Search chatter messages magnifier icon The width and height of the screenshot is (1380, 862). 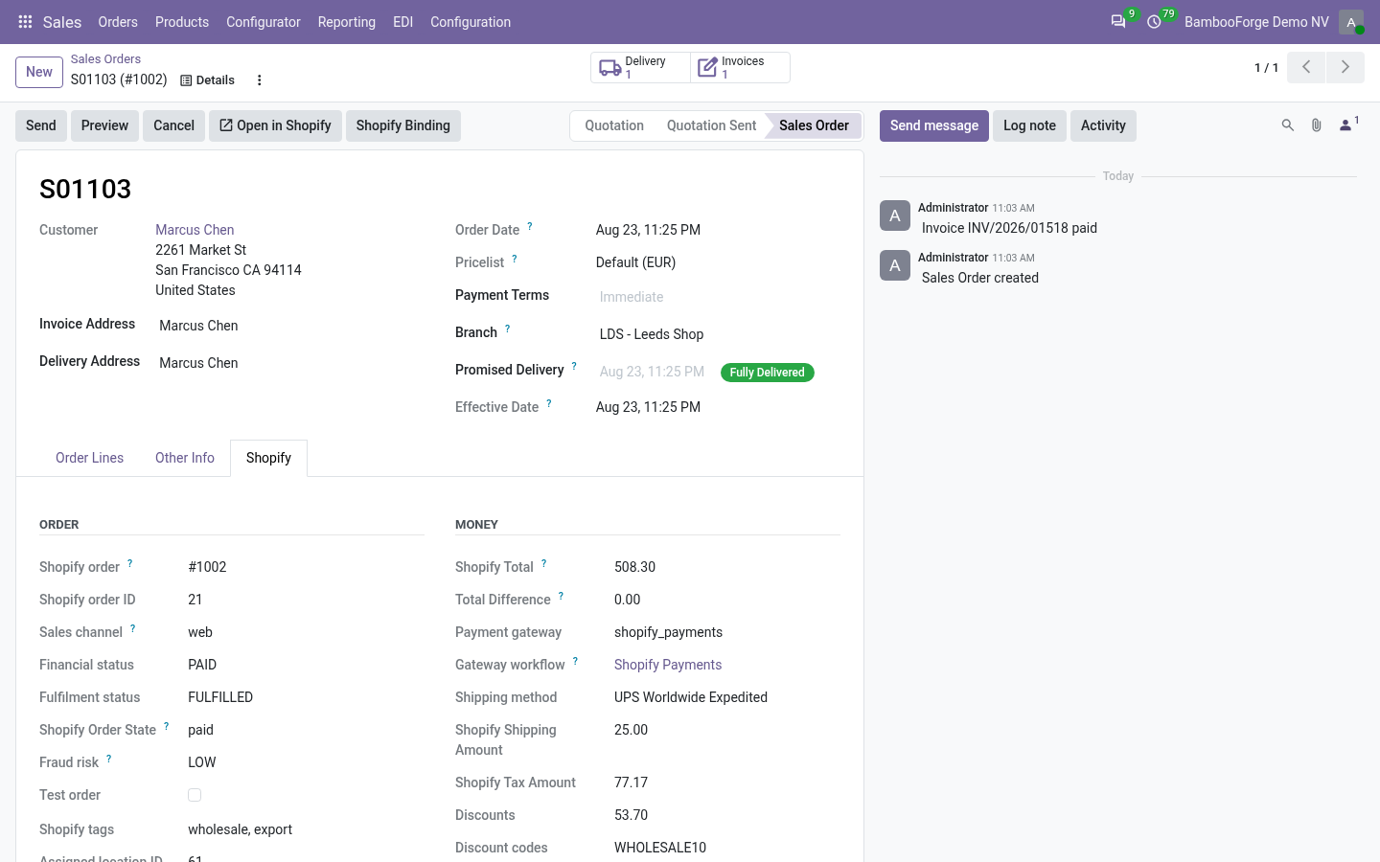pyautogui.click(x=1288, y=125)
